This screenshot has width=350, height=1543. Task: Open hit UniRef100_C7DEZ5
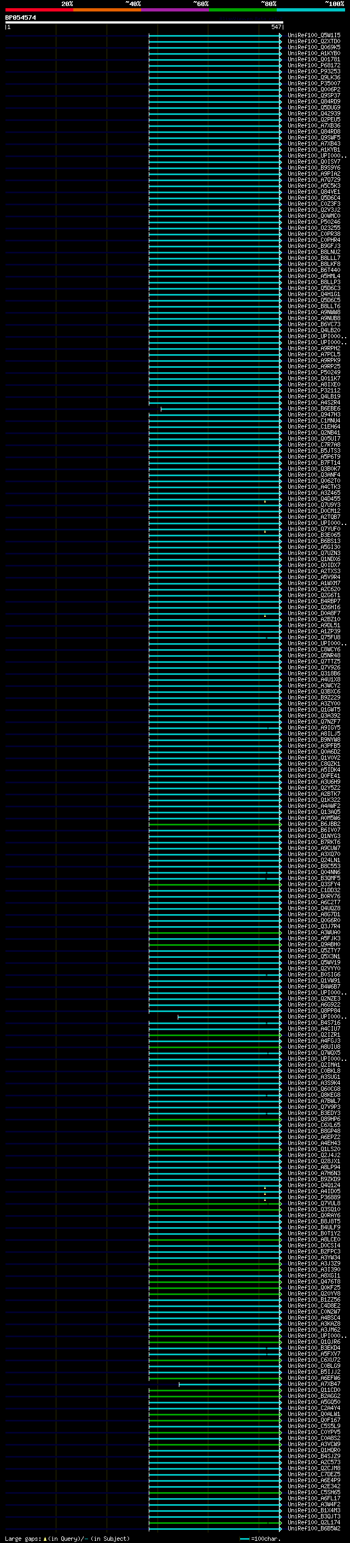(x=314, y=1474)
